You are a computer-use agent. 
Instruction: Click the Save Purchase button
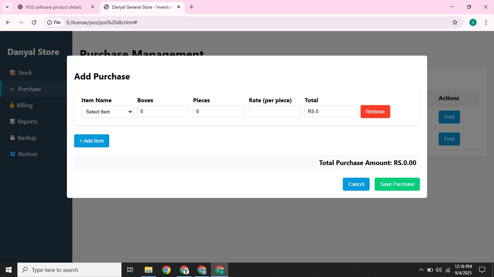coord(397,184)
